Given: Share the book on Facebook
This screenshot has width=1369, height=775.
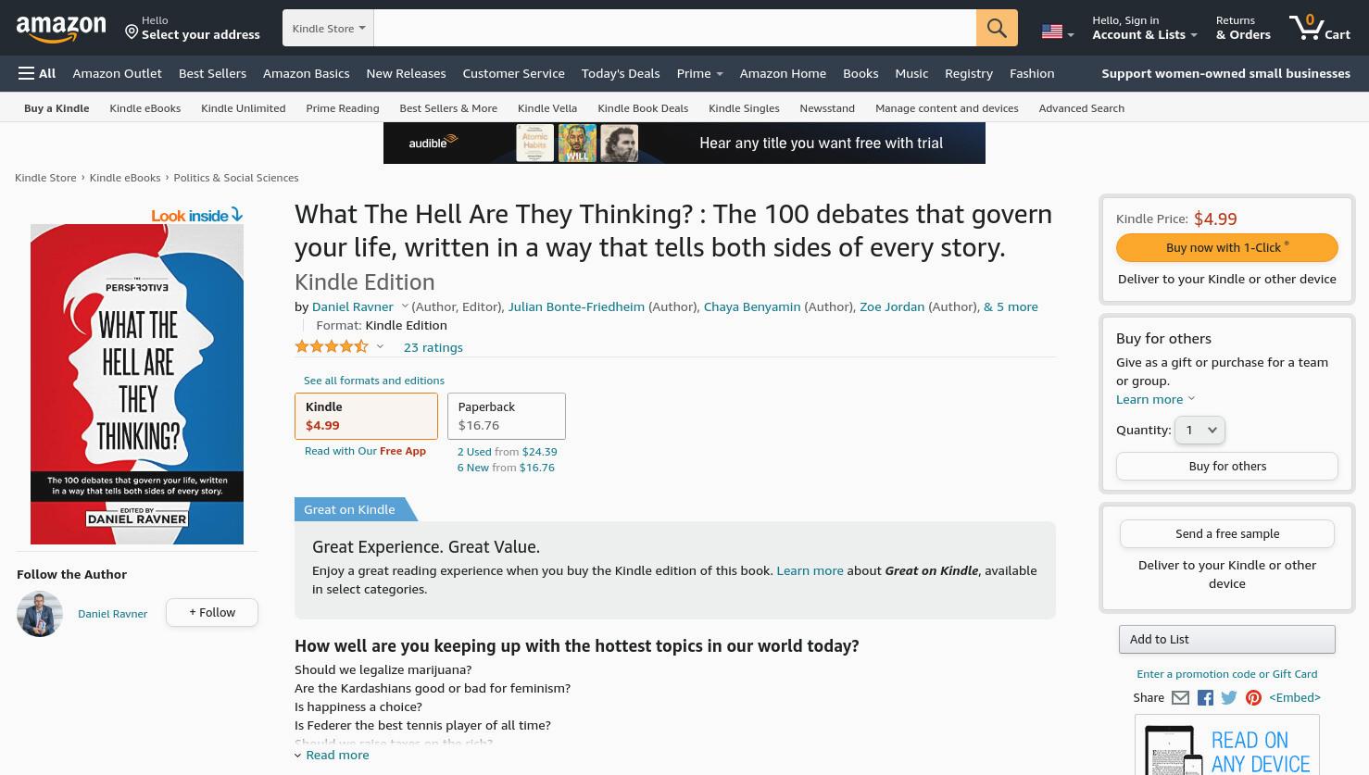Looking at the screenshot, I should click(1205, 698).
